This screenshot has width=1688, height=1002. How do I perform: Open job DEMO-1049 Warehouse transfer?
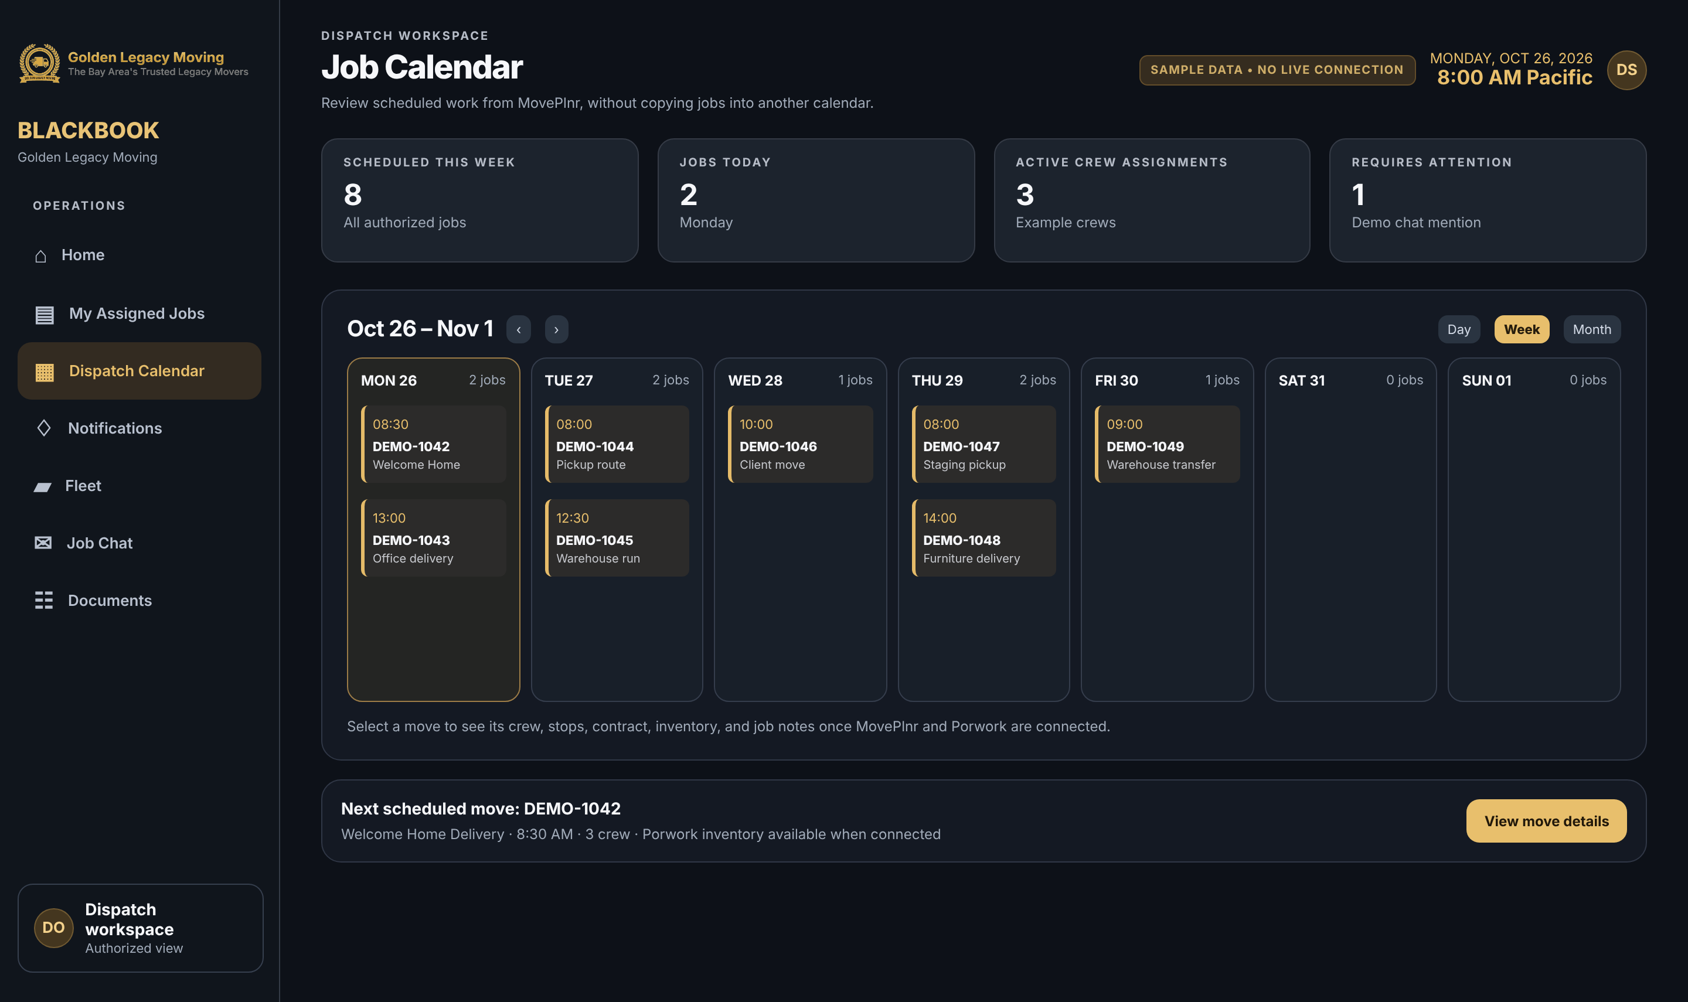click(1167, 444)
